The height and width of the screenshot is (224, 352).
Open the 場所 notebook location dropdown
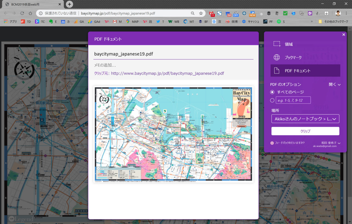tap(305, 119)
